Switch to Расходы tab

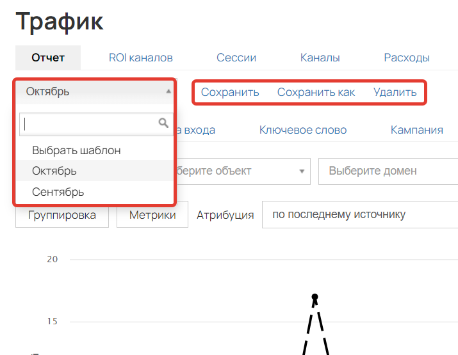tap(407, 58)
